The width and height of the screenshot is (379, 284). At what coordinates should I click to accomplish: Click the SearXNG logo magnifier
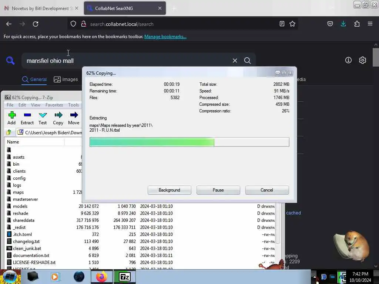(10, 61)
